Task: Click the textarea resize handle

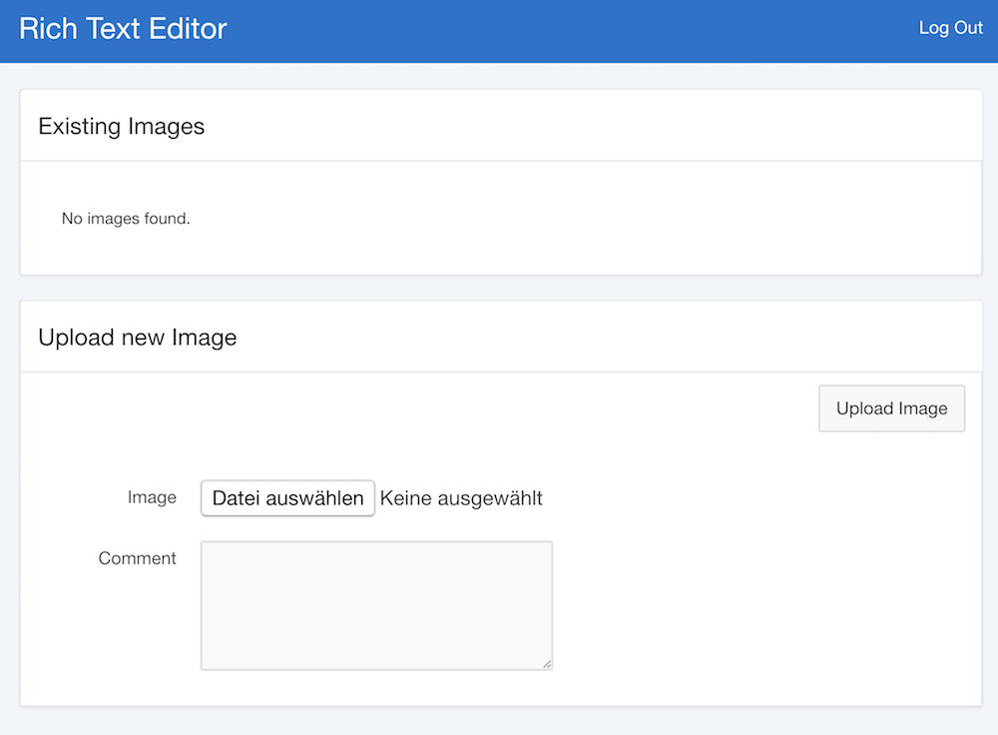Action: pyautogui.click(x=548, y=664)
